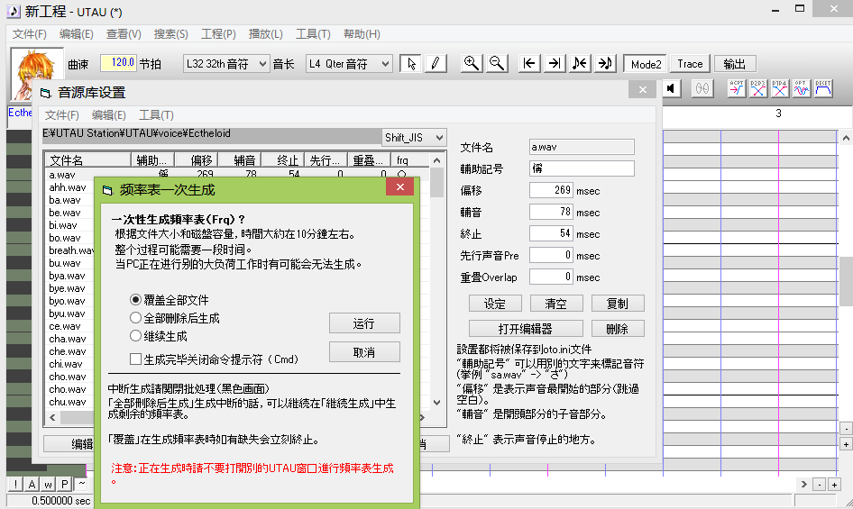Click the 'w' button in bottom bar
The image size is (853, 509).
tap(48, 484)
